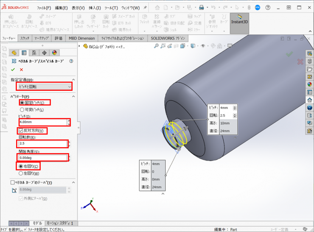Select the 固定ピッチ radio button
This screenshot has width=314, height=232.
(x=22, y=103)
